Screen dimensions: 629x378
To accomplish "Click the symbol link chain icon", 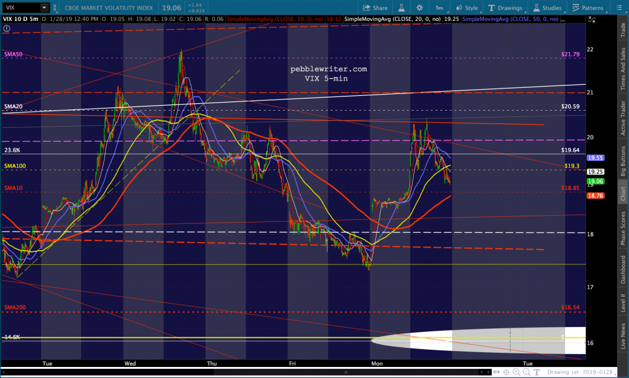I will (55, 7).
